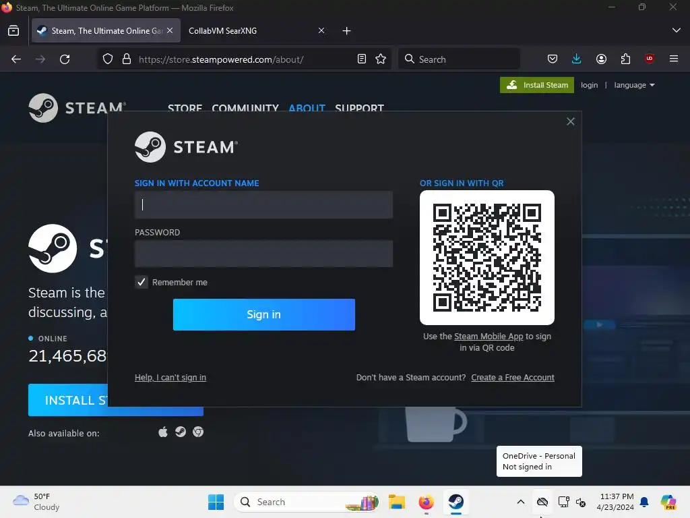Open Create a Free Account link
The width and height of the screenshot is (690, 518).
513,378
